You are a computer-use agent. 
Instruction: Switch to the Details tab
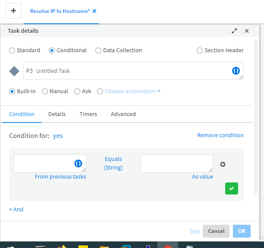pyautogui.click(x=57, y=114)
